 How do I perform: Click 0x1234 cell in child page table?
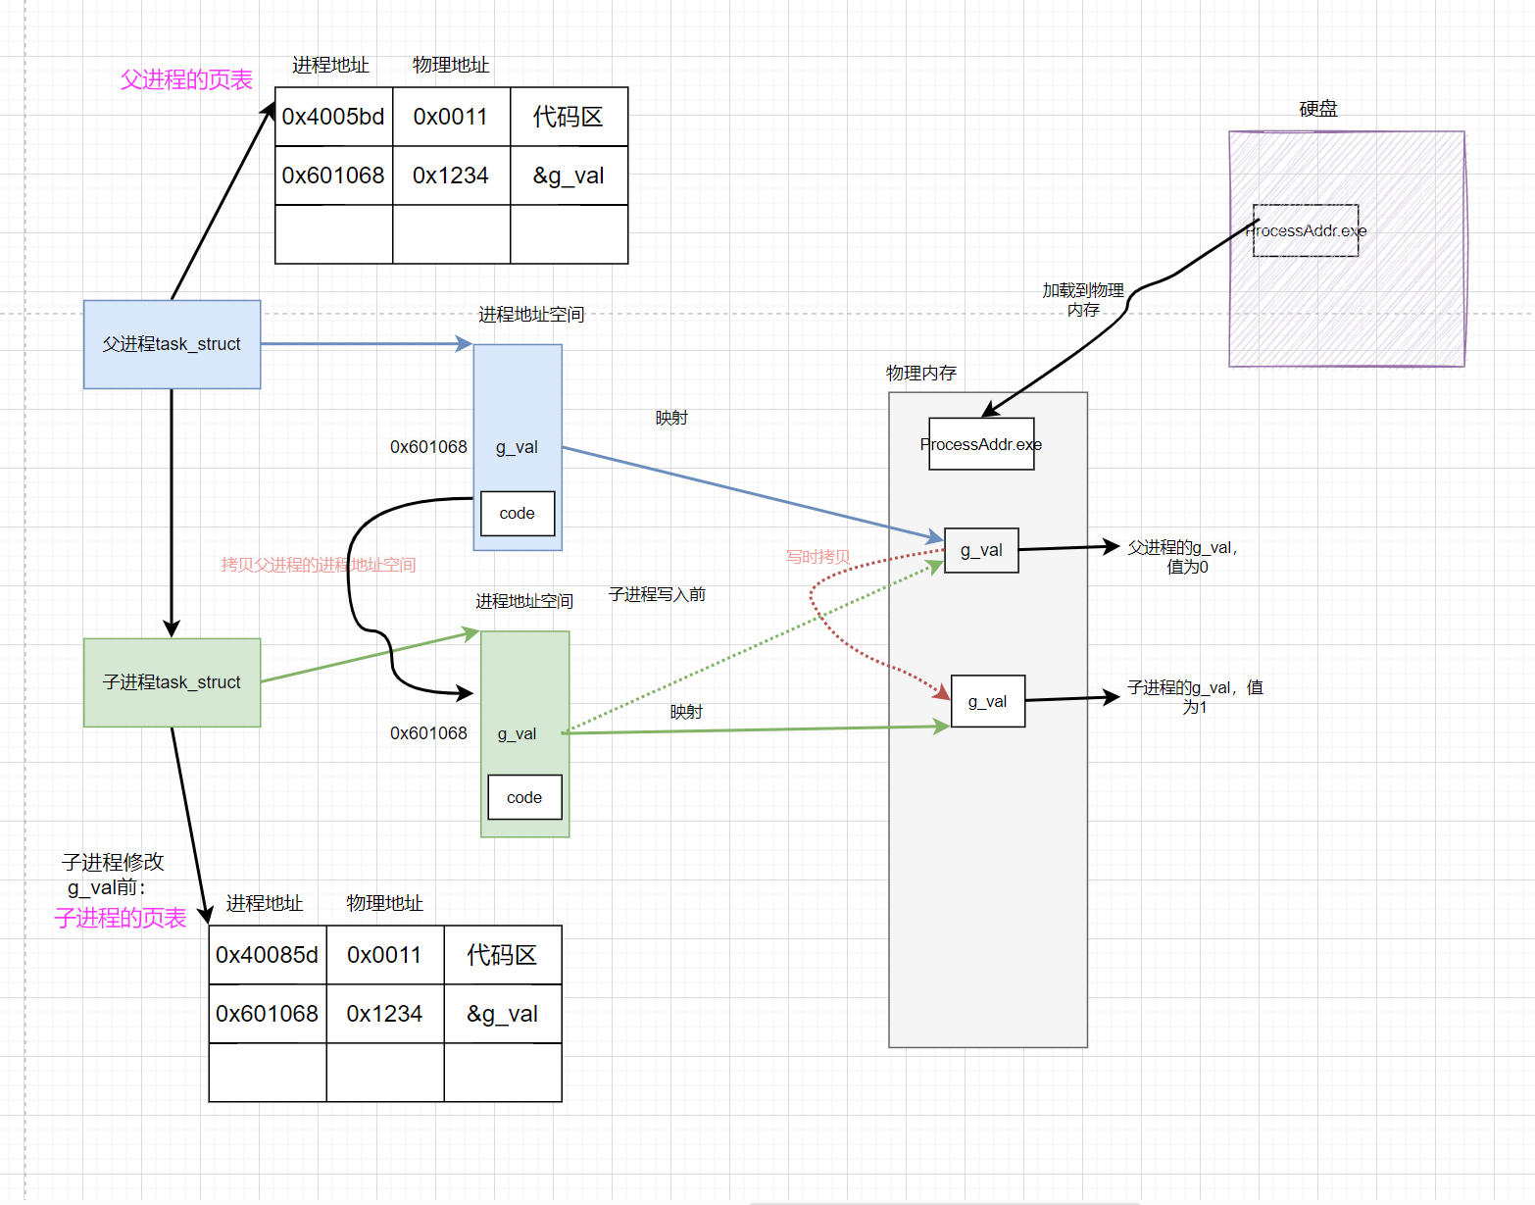click(x=385, y=1014)
